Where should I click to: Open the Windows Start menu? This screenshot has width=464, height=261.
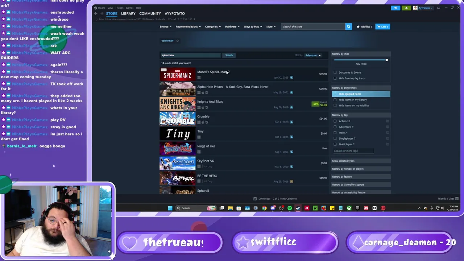[170, 208]
